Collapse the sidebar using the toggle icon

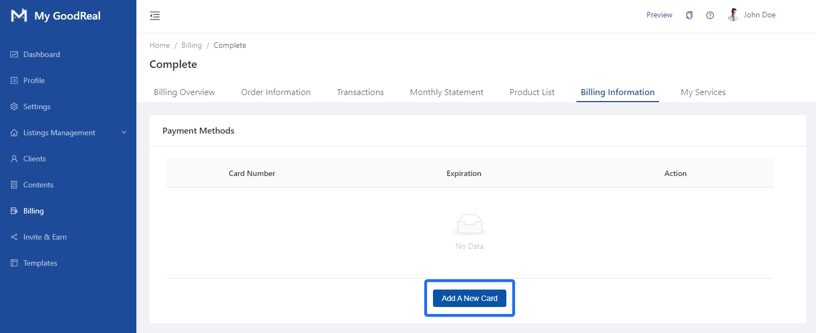click(155, 16)
